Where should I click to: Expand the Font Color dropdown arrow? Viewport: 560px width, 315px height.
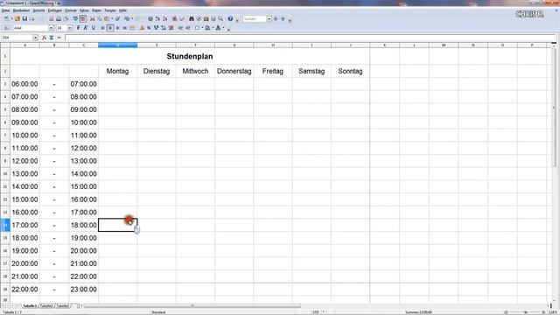224,28
